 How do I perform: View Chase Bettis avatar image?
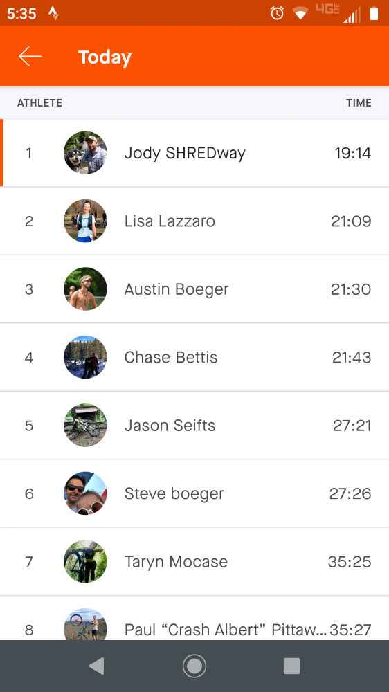[85, 357]
